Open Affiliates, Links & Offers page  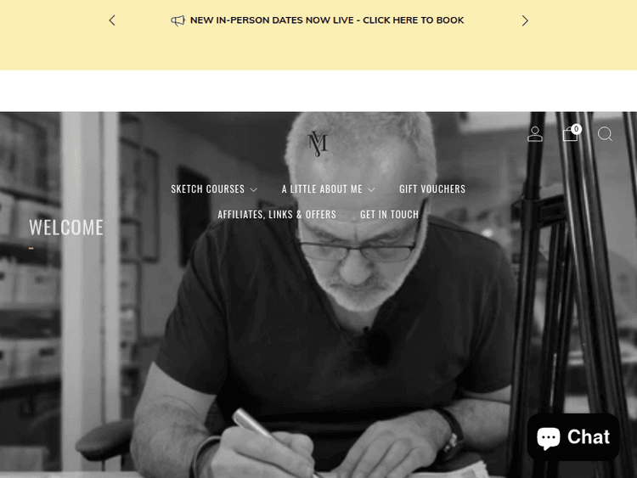pyautogui.click(x=277, y=215)
